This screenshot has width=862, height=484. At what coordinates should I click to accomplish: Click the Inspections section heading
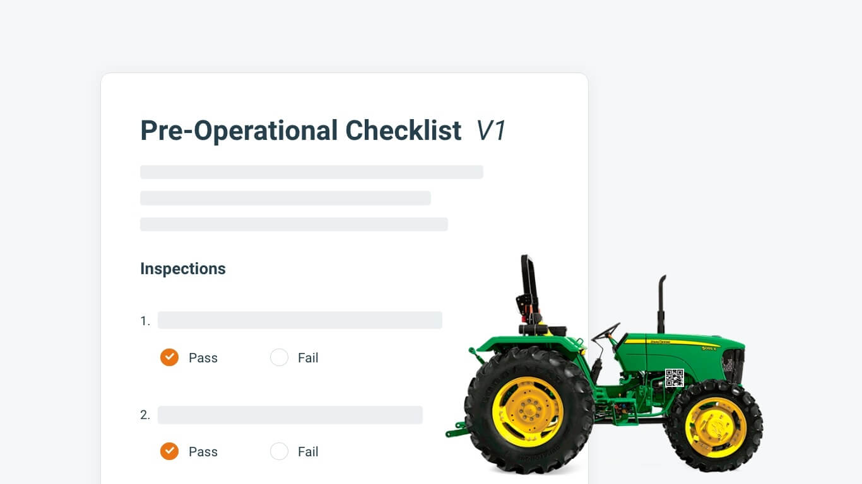(183, 268)
